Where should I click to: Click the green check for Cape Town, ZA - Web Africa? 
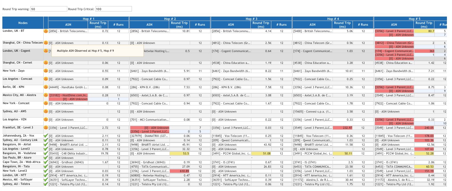46,162
